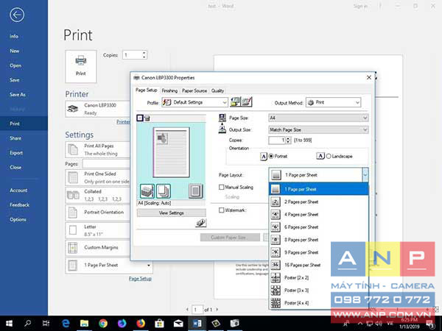The width and height of the screenshot is (442, 331).
Task: Choose Poster [2 x 2] layout option
Action: click(x=319, y=278)
